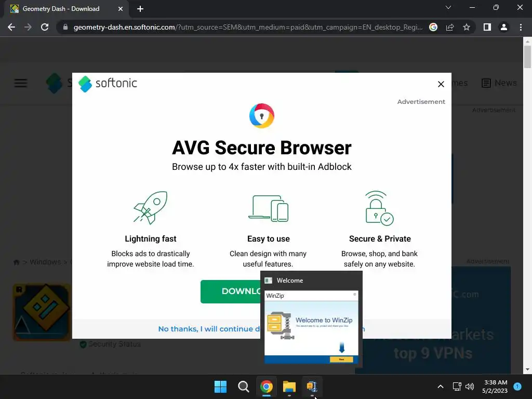Click the AVG Secure Browser logo
The width and height of the screenshot is (532, 399).
(x=262, y=116)
